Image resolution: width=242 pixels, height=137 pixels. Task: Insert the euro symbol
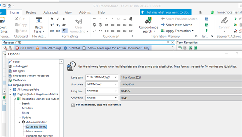coord(131,19)
